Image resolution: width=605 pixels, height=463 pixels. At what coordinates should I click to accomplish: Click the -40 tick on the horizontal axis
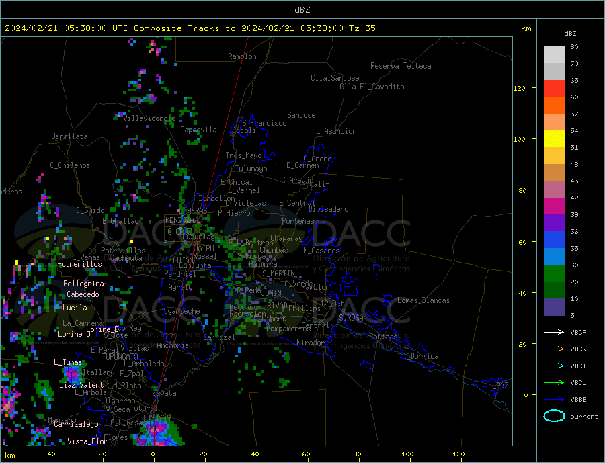pos(49,454)
